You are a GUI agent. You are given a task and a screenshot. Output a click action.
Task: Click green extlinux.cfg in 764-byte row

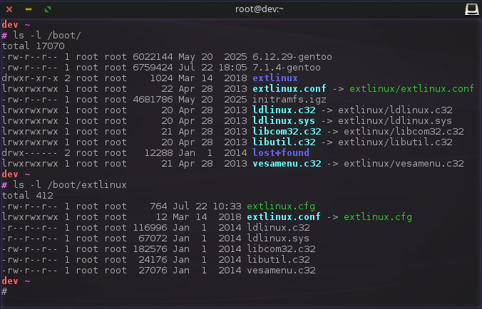281,206
